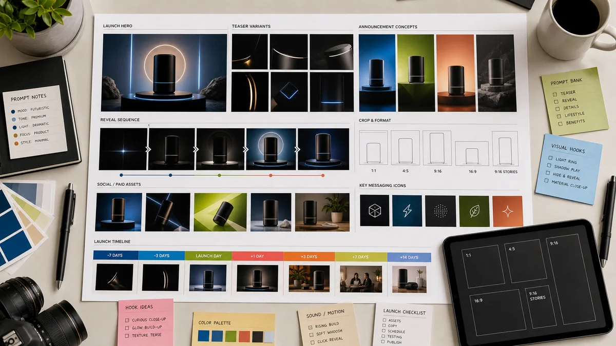The width and height of the screenshot is (616, 346).
Task: Select the blue Announcement Concepts thumbnail
Action: pyautogui.click(x=377, y=73)
